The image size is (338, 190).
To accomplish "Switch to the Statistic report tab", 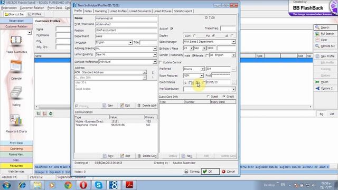I will tap(183, 11).
